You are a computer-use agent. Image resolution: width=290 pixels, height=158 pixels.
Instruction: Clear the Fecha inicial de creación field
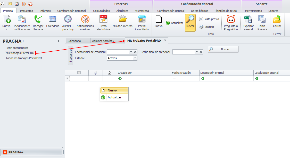click(135, 52)
